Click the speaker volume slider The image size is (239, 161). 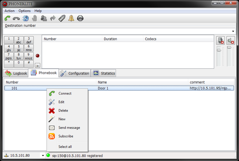tap(229, 48)
